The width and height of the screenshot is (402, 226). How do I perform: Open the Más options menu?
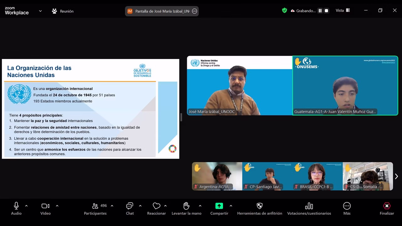coord(347,206)
